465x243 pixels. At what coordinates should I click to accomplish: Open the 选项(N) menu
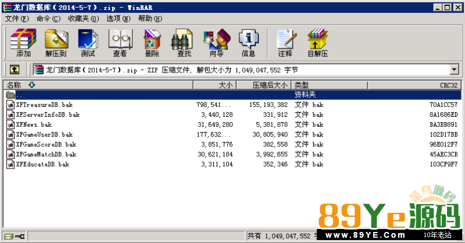[119, 19]
